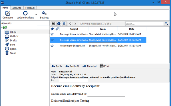Click the ShazzleMail notification sender cell

[102, 46]
